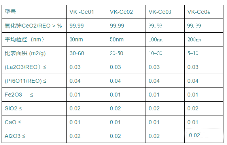Click the 型号 header cell
Viewport: 227px width, 145px height.
tap(34, 12)
